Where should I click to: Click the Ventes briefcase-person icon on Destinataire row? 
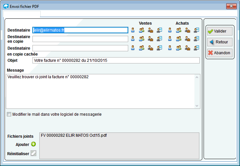click(150, 30)
